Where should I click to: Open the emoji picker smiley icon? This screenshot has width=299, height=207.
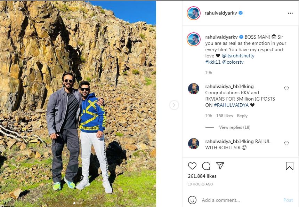pyautogui.click(x=192, y=200)
